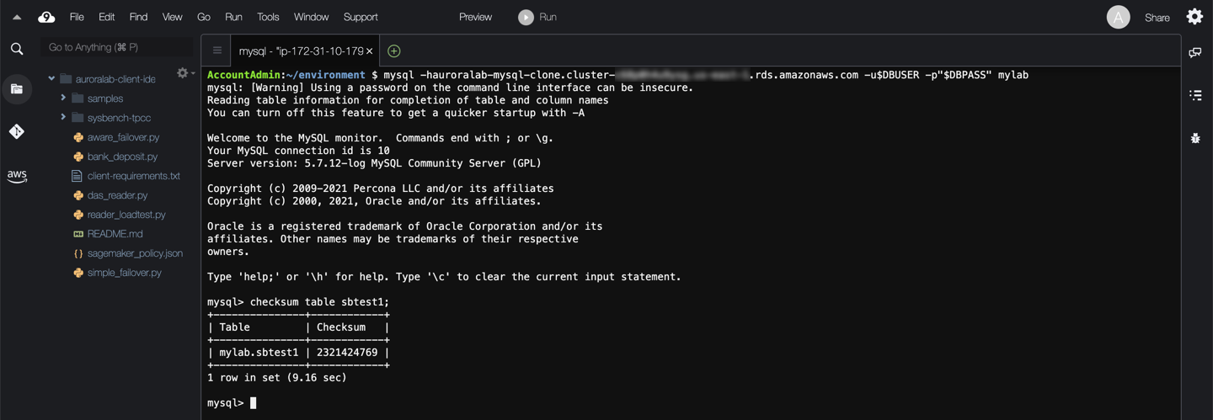This screenshot has height=420, width=1213.
Task: Open the search magnifier in left sidebar
Action: [17, 49]
